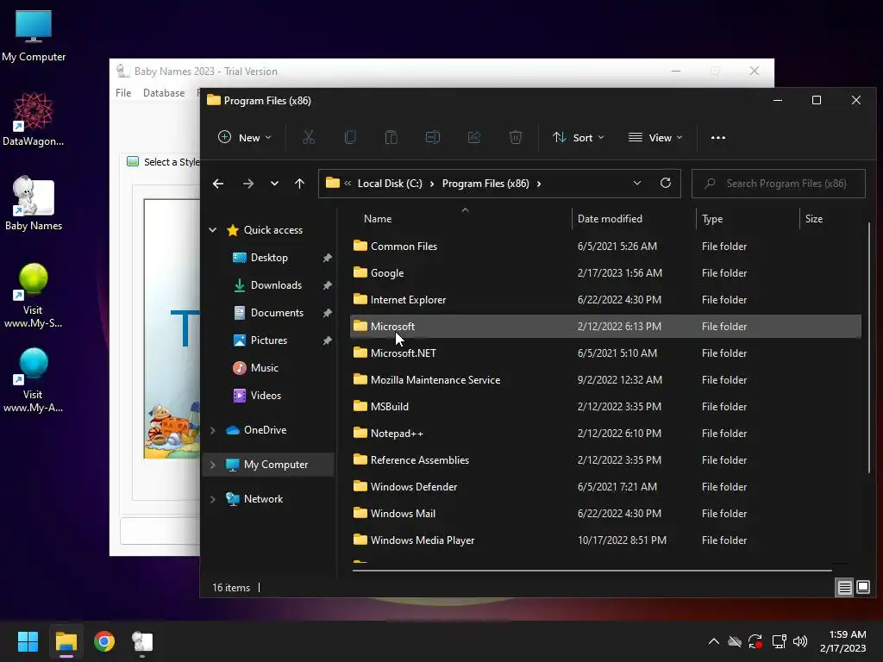
Task: Refresh the Program Files (x86) folder
Action: point(666,183)
